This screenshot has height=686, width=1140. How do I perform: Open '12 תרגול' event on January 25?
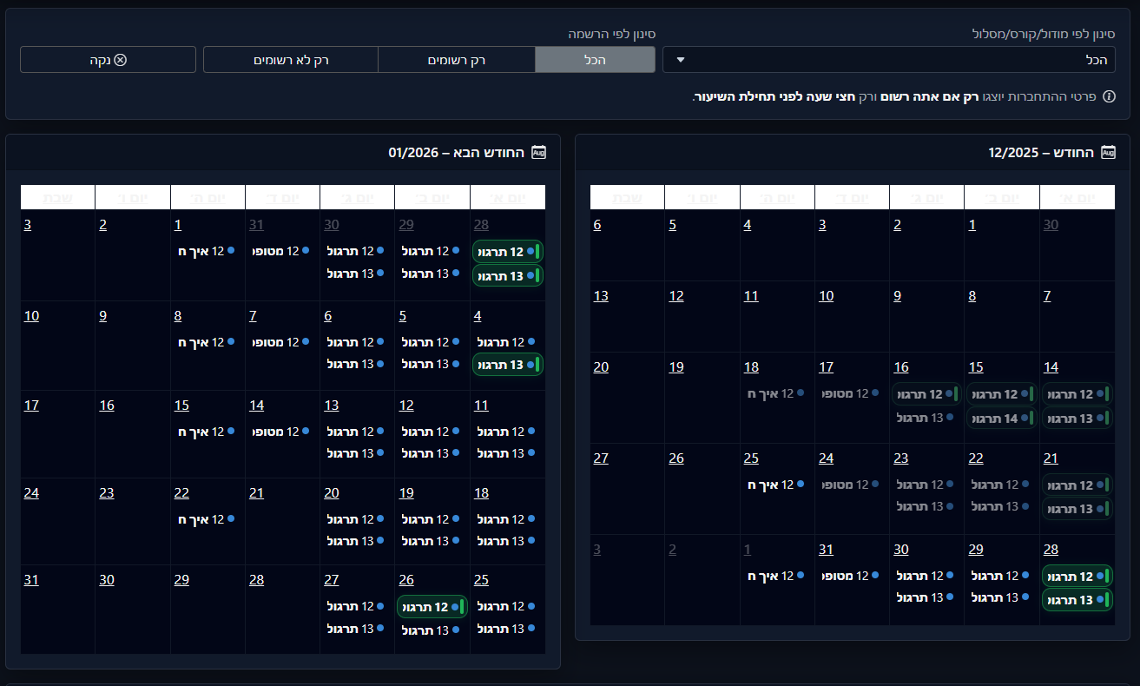[507, 606]
